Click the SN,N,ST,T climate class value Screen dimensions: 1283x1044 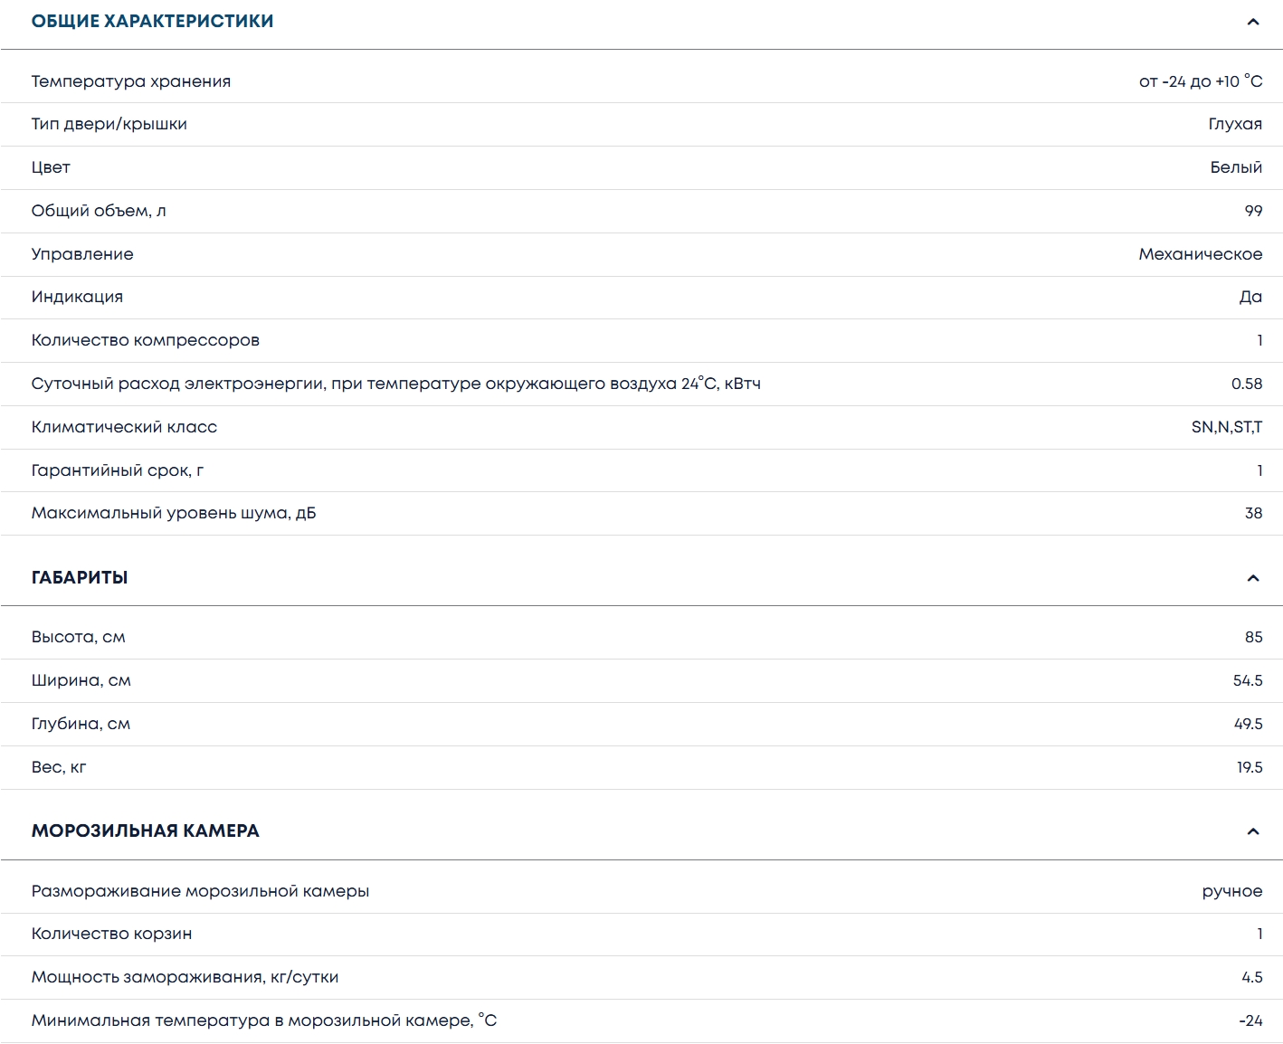1226,427
